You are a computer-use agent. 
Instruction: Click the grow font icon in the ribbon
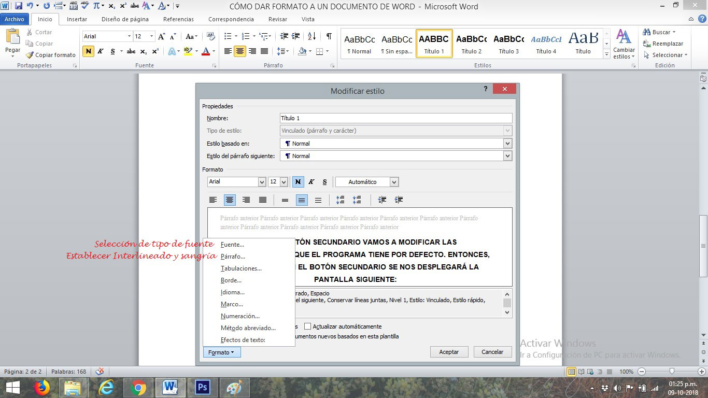pos(162,36)
